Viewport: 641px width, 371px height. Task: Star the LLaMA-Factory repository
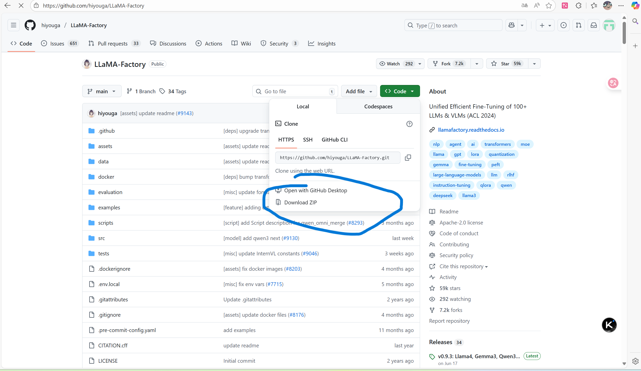(x=507, y=64)
